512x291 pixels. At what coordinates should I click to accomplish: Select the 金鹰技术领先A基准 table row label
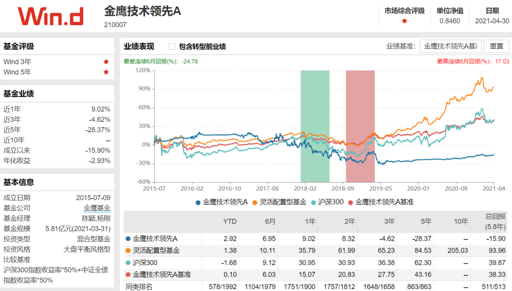coord(162,275)
